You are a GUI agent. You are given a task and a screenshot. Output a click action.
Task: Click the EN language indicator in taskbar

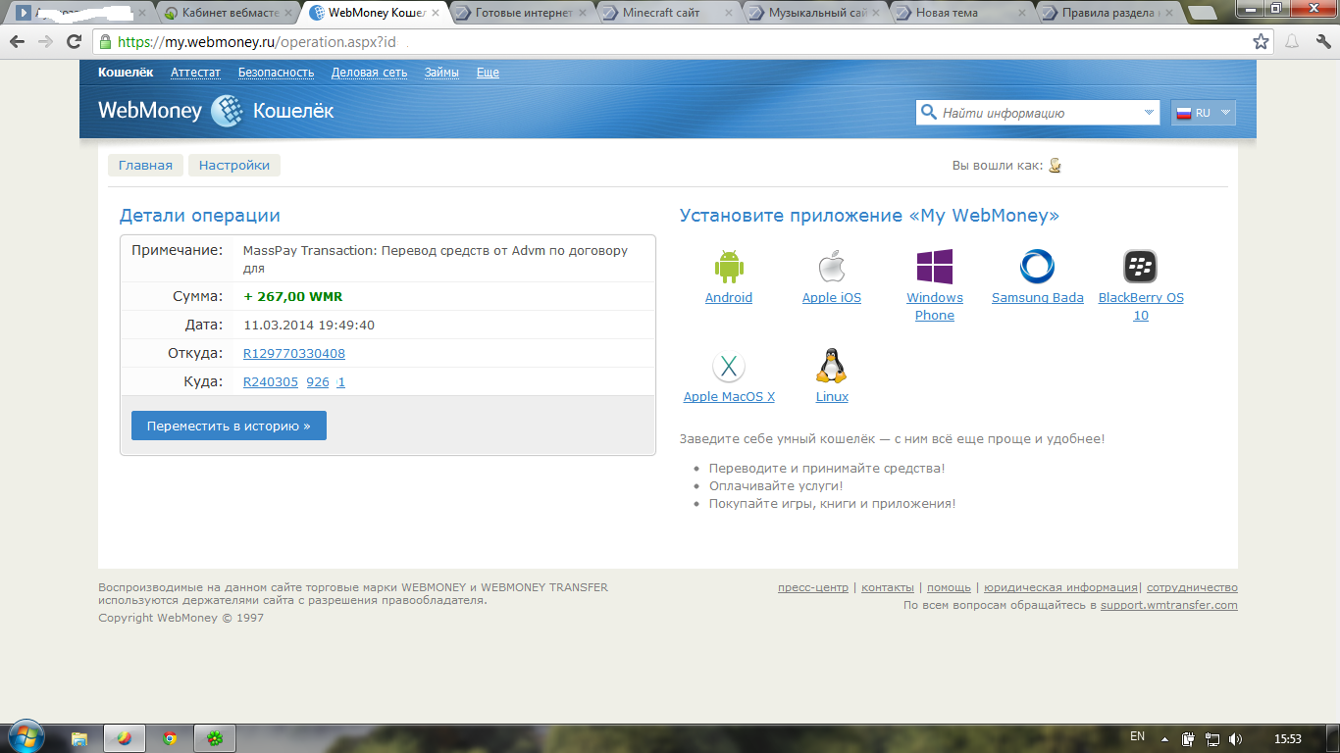[1137, 736]
